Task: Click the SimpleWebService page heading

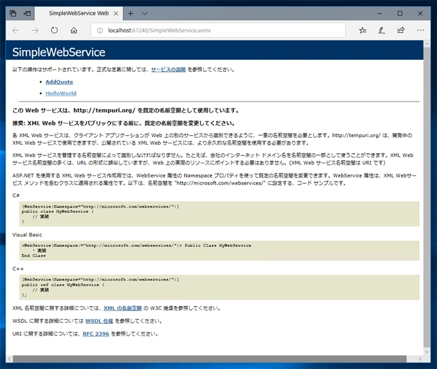Action: point(59,53)
